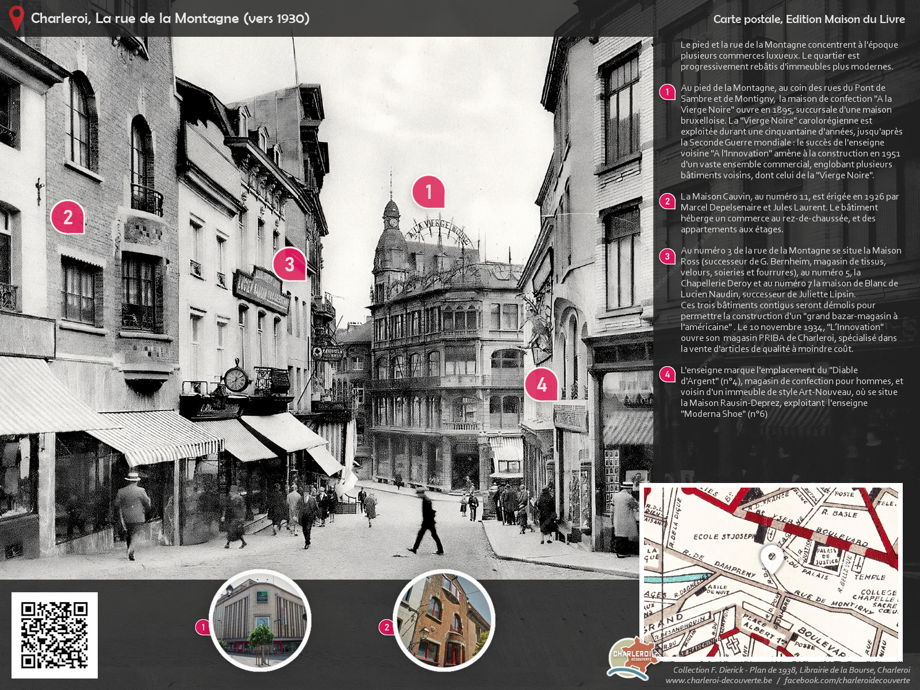Open circular thumbnail of modern Inno store
Image resolution: width=920 pixels, height=690 pixels.
260,620
